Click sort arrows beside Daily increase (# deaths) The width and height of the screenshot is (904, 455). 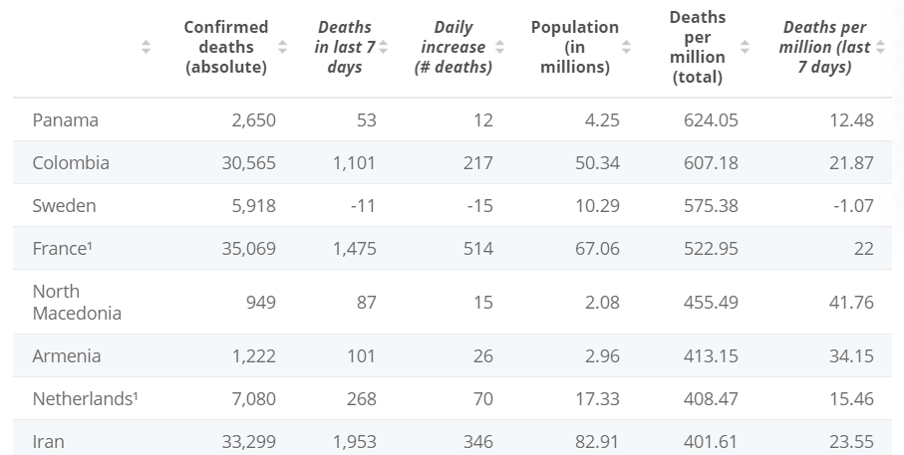[499, 47]
